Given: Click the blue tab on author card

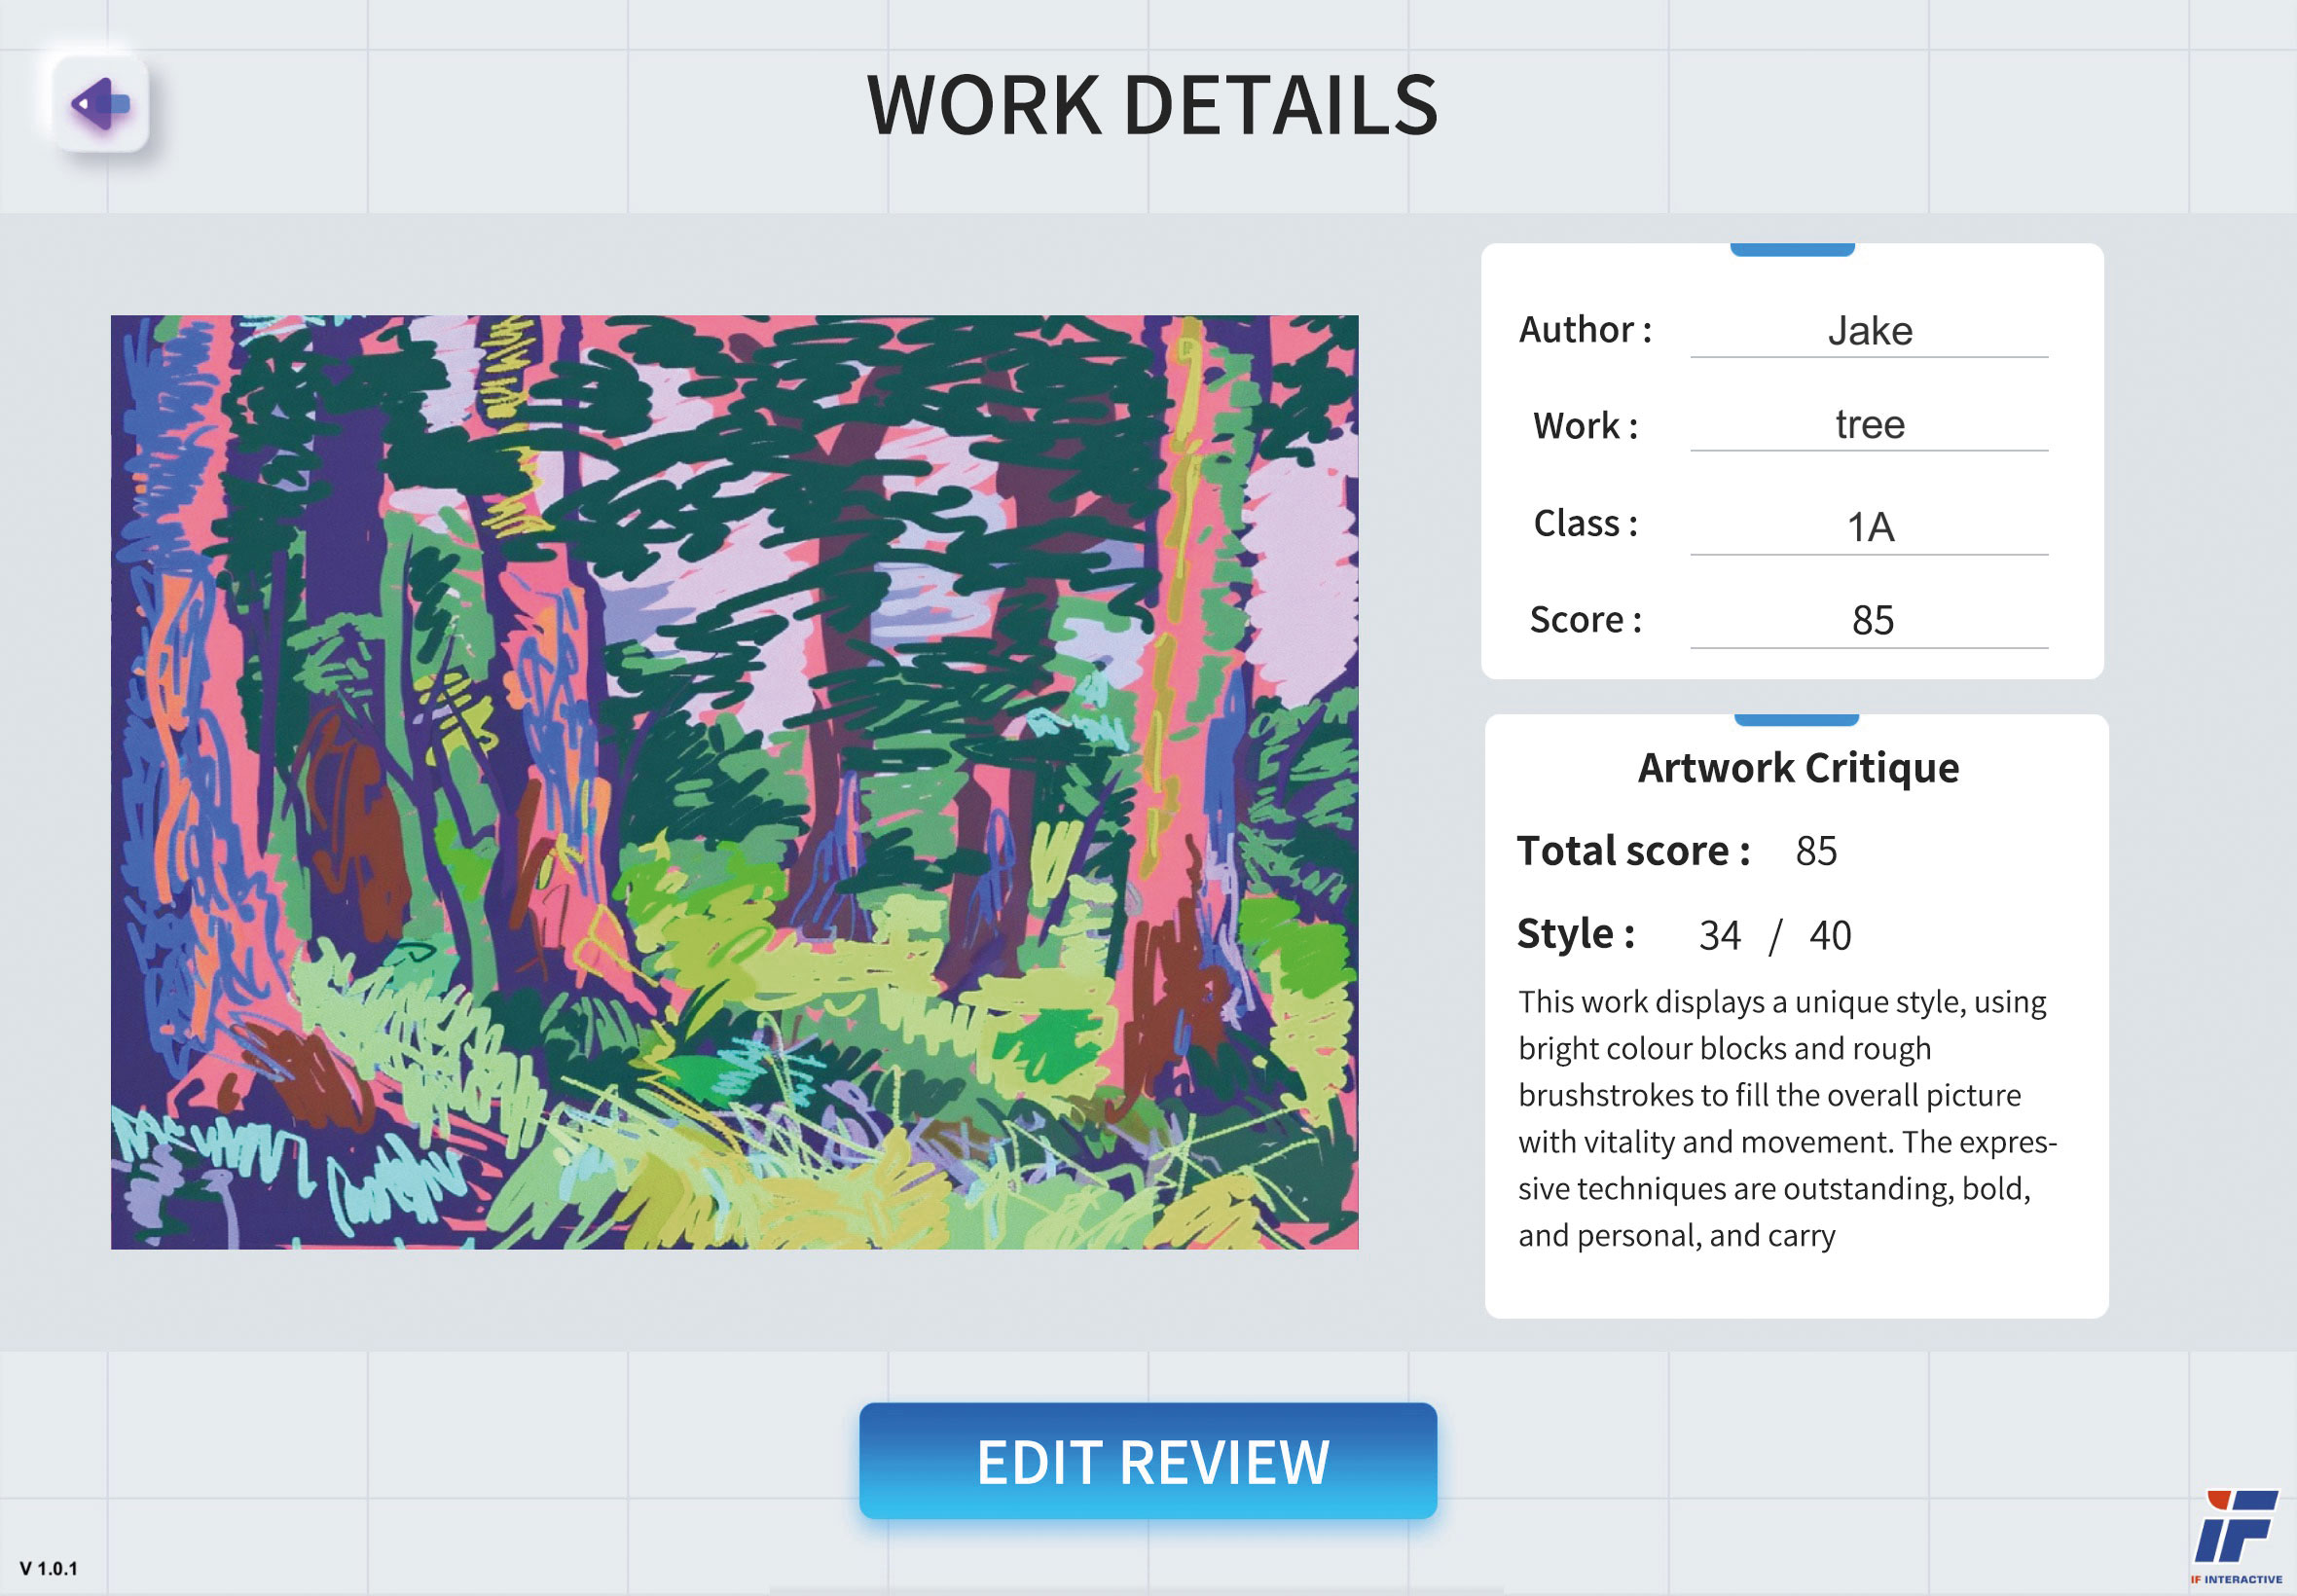Looking at the screenshot, I should 1791,250.
